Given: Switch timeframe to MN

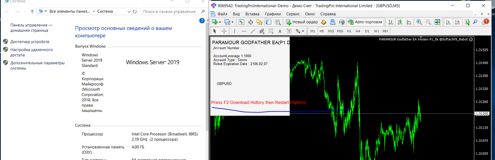Looking at the screenshot, I should 385,31.
